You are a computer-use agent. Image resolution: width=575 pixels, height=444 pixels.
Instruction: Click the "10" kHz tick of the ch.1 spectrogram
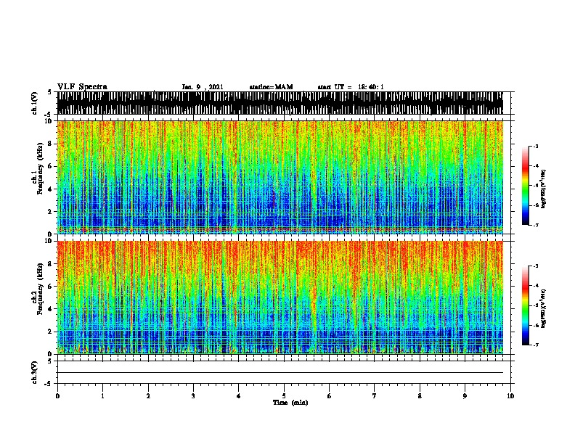pos(49,121)
